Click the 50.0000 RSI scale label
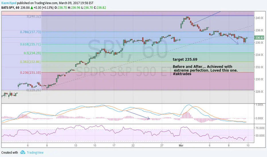Image resolution: width=267 pixels, height=157 pixels. pos(260,135)
